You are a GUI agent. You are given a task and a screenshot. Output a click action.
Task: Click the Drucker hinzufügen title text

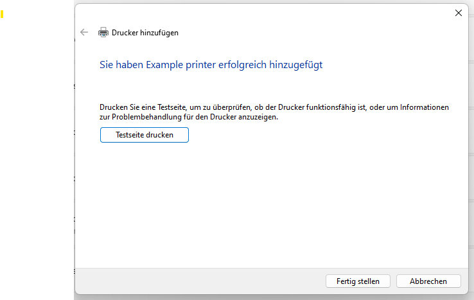point(145,33)
